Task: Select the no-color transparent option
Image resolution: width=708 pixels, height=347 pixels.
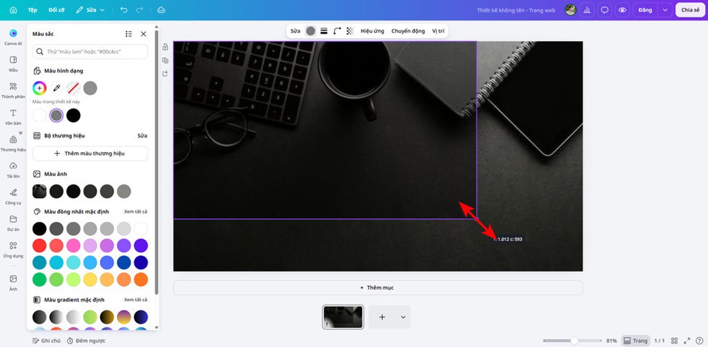Action: [73, 89]
